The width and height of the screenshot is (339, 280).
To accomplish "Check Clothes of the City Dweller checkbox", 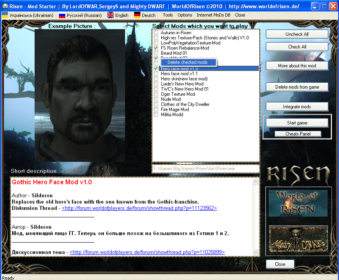I will (156, 104).
